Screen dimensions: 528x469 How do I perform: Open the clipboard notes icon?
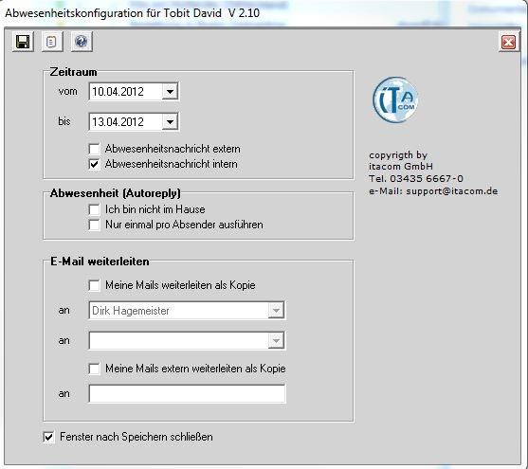(52, 42)
